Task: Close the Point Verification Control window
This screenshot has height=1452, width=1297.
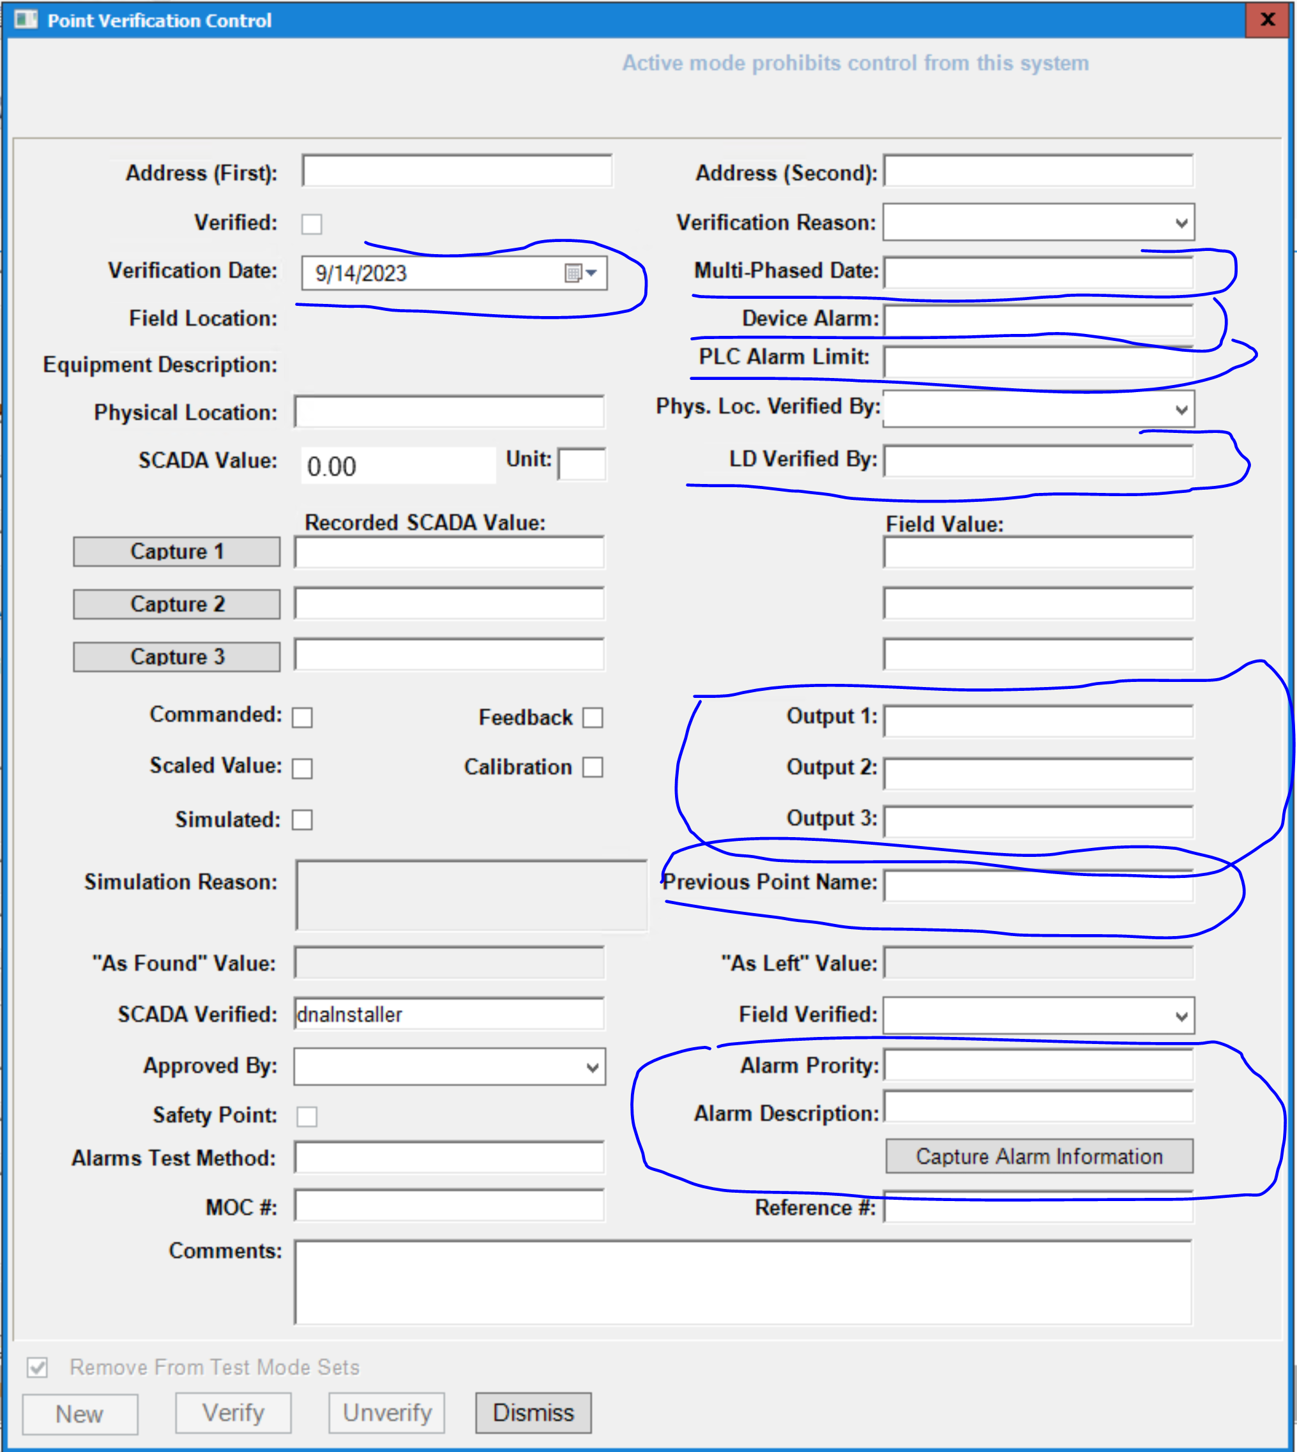Action: [x=1267, y=20]
